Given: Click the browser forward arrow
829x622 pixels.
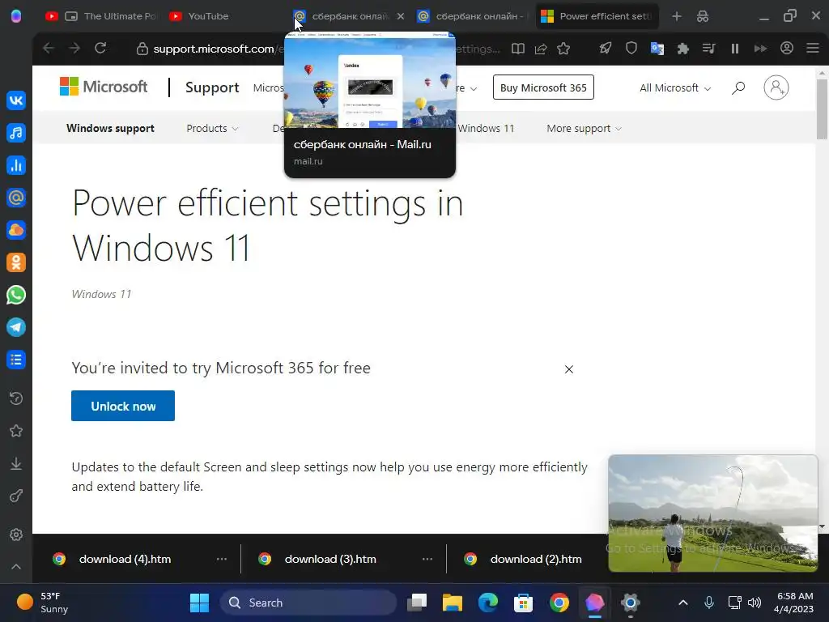Looking at the screenshot, I should [x=74, y=48].
